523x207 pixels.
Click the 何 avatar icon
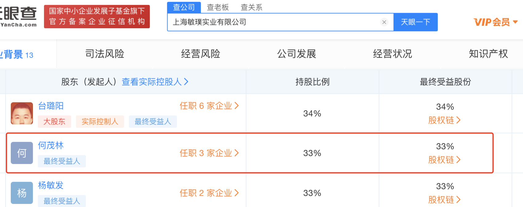click(22, 153)
